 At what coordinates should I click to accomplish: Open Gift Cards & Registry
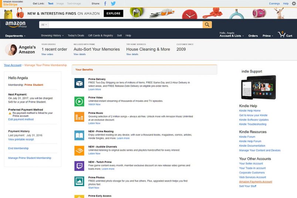tap(100, 36)
